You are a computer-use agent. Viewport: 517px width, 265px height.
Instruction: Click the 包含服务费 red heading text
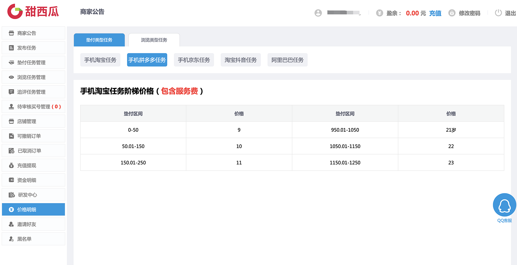tap(180, 91)
